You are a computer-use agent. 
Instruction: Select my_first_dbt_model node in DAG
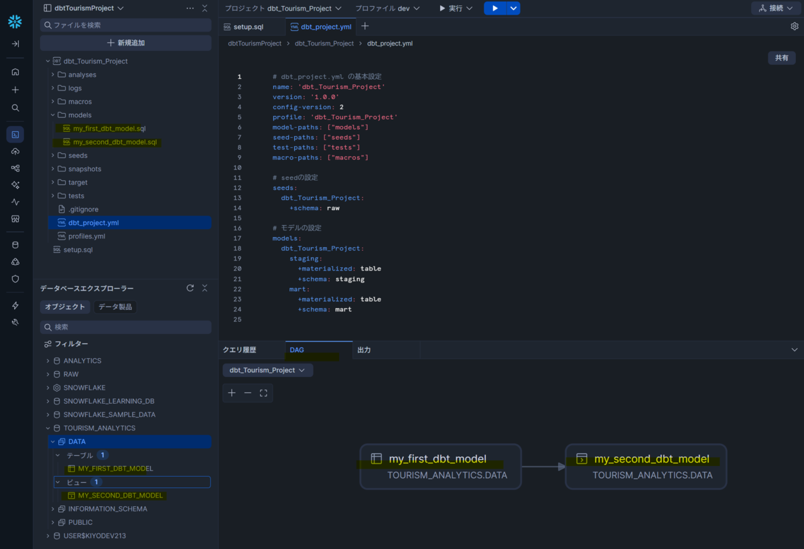click(440, 467)
